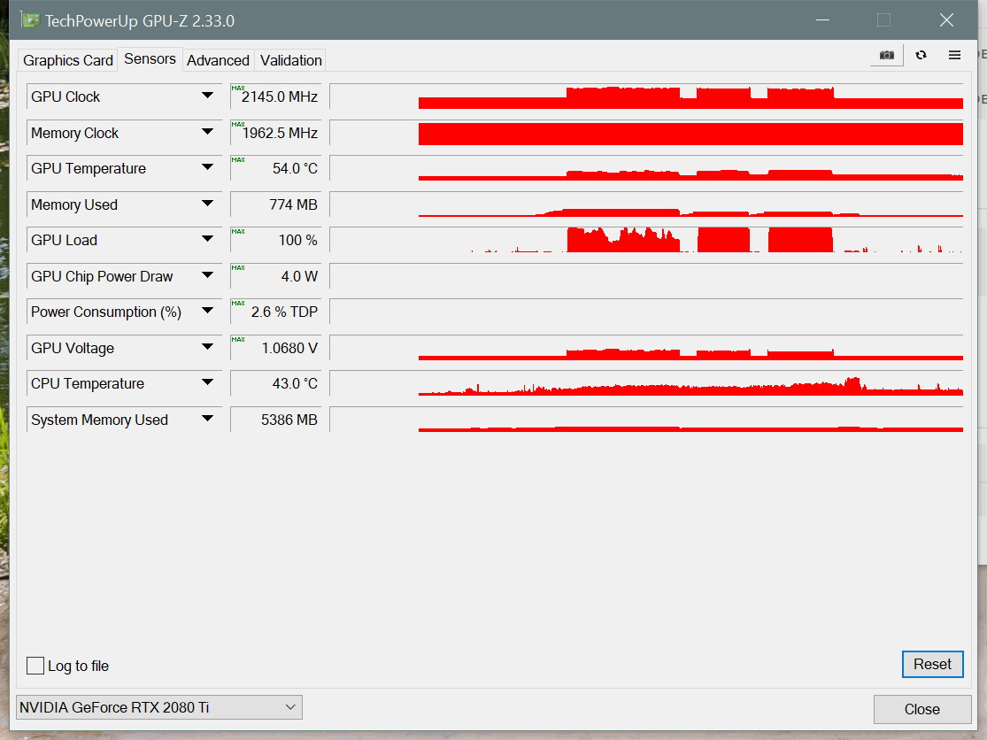987x740 pixels.
Task: Click the 2145.0 MHz GPU Clock value
Action: [275, 96]
